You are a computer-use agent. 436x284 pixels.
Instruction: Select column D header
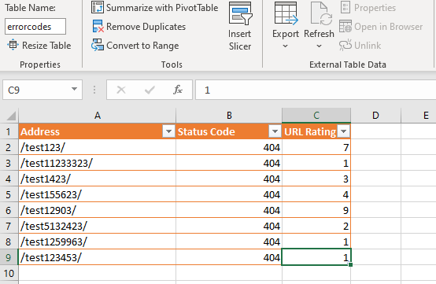[375, 116]
